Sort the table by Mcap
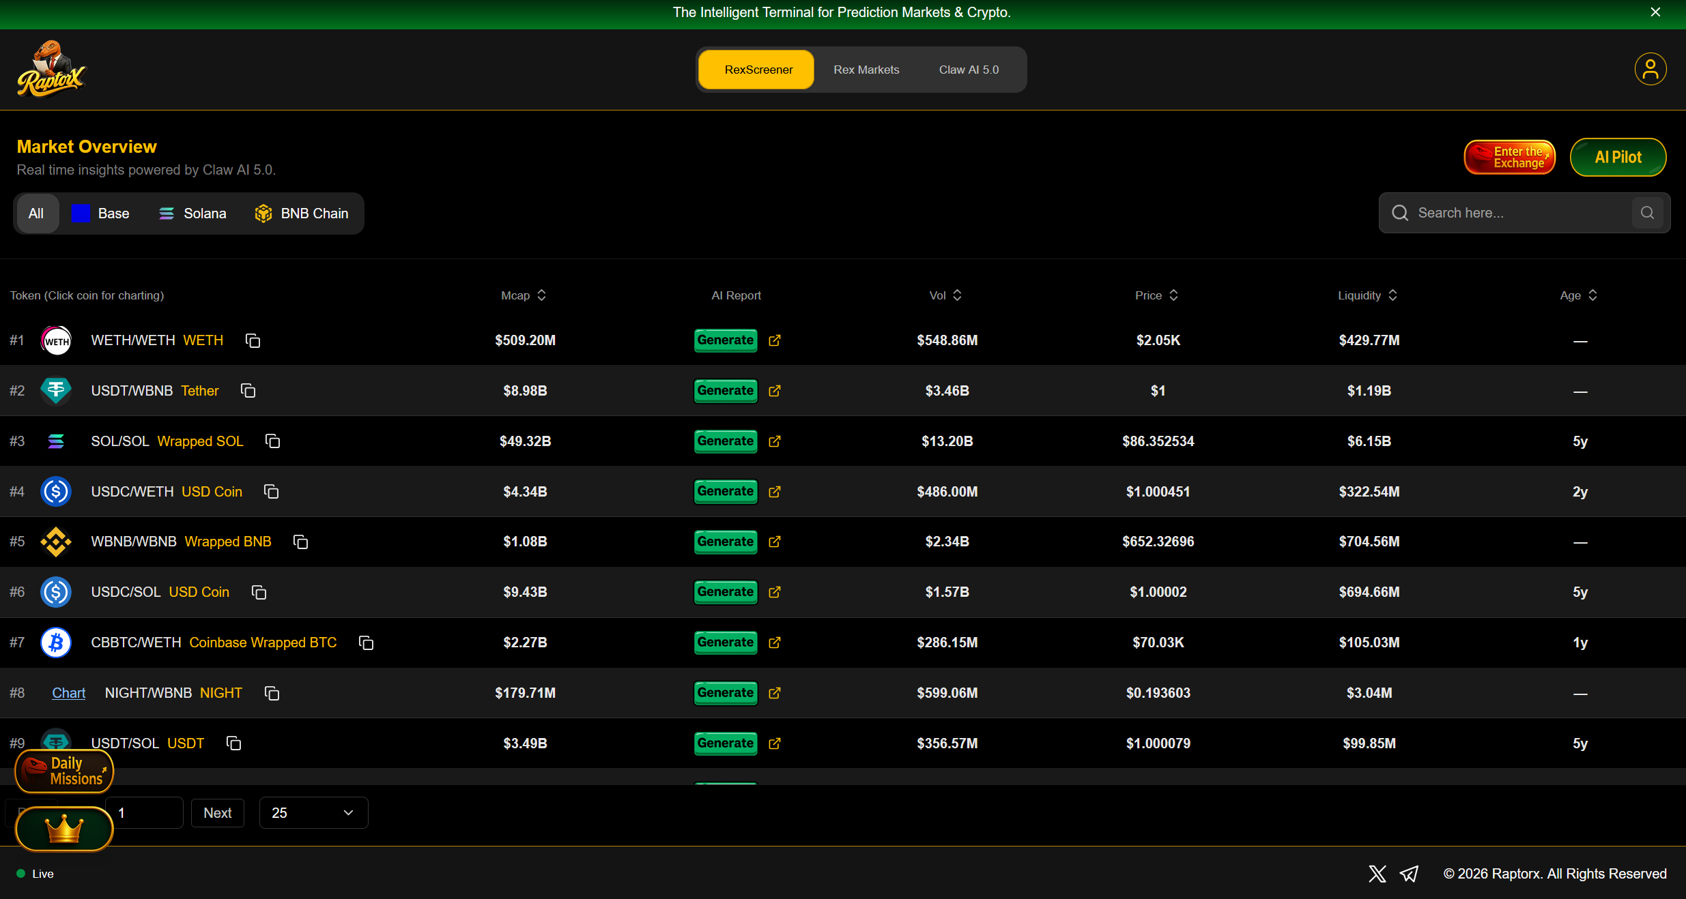 [524, 295]
